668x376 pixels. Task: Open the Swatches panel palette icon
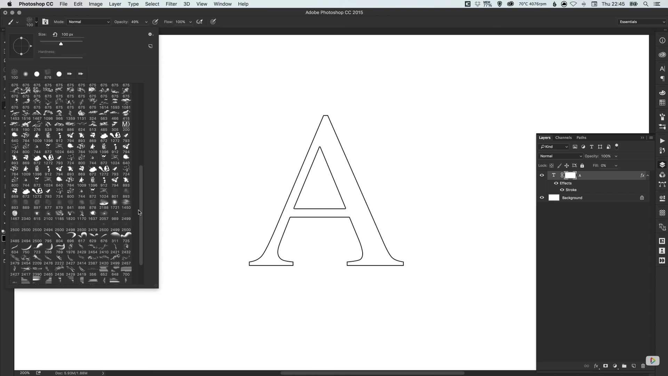click(x=662, y=92)
